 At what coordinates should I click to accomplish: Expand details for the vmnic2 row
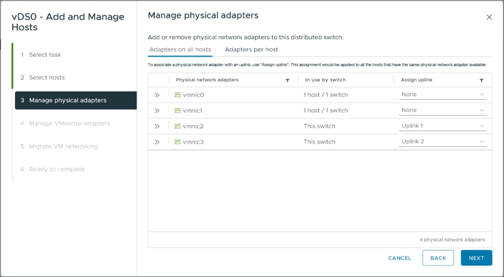[x=157, y=126]
